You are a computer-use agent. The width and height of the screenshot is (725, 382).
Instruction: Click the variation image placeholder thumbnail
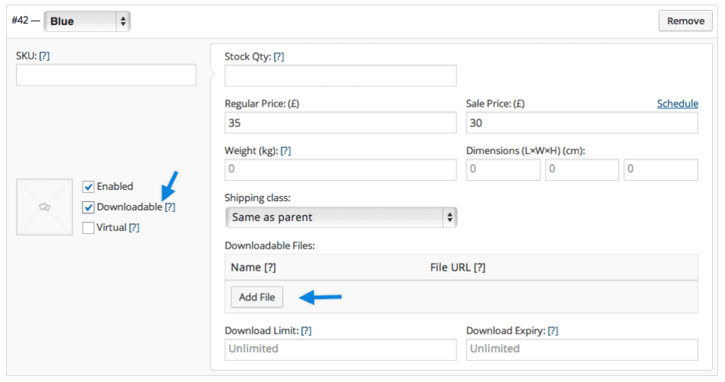pos(44,207)
